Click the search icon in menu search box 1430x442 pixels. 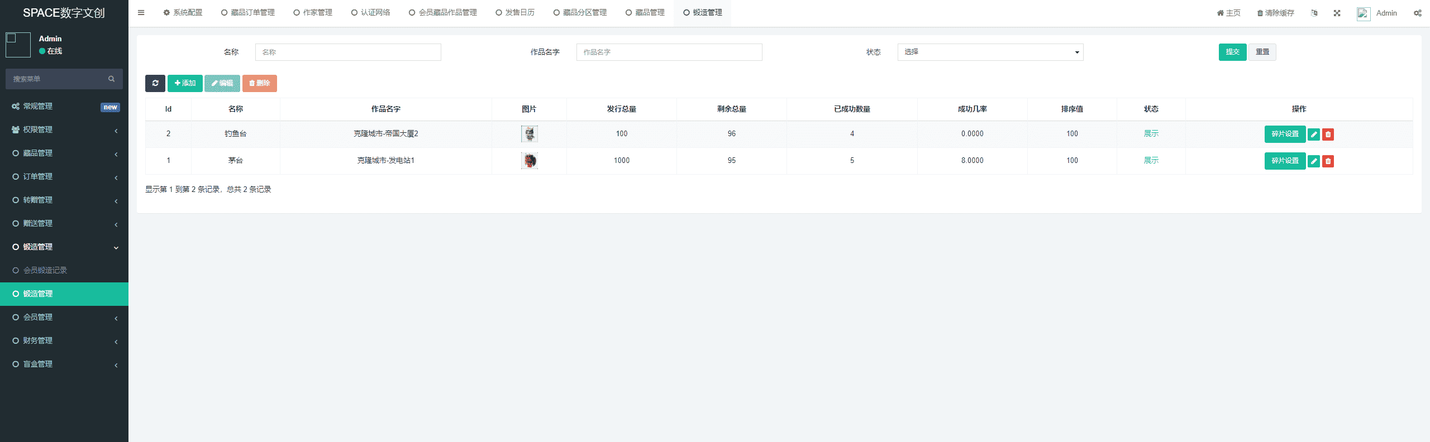coord(111,79)
